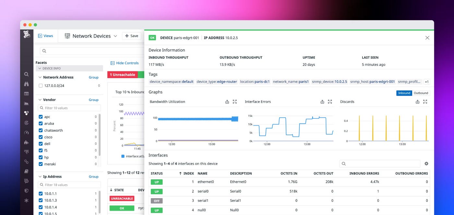Expand the Discards graph to fullscreen

pos(425,102)
